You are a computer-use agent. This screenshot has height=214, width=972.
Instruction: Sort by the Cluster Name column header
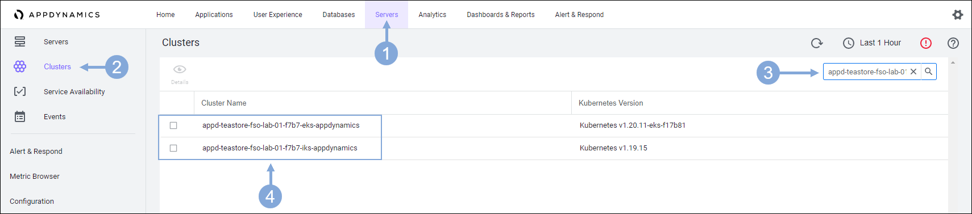click(224, 103)
